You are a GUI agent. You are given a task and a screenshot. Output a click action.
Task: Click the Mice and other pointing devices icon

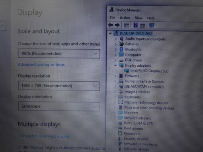coord(120,107)
